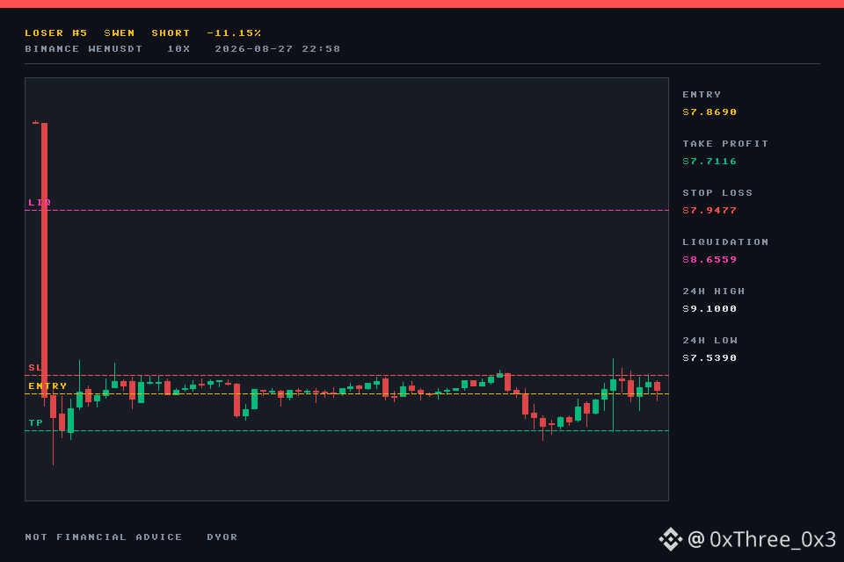Screen dimensions: 844x562
Task: Click the '24H LOW' heading
Action: 710,341
